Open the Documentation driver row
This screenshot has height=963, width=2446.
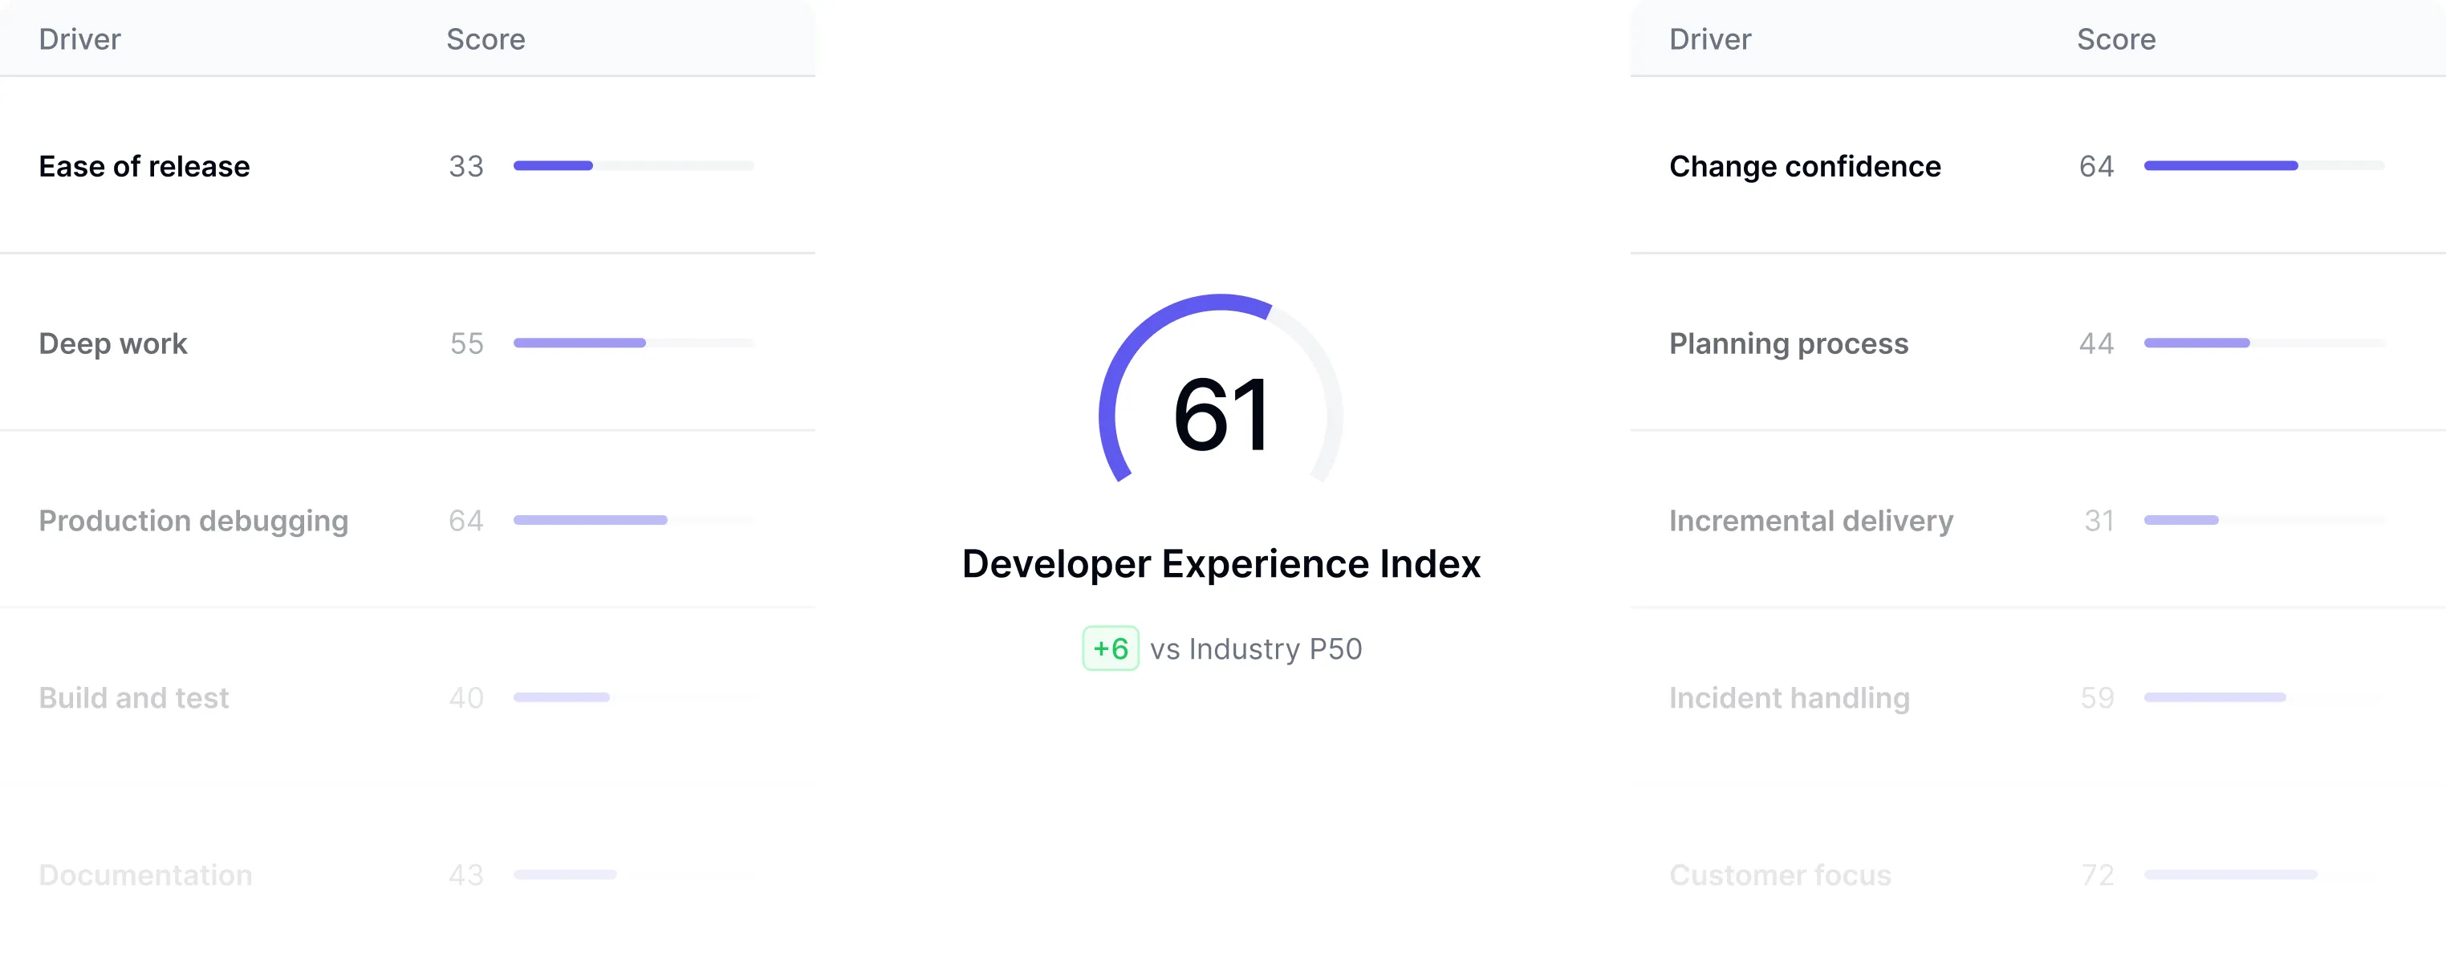[x=145, y=875]
